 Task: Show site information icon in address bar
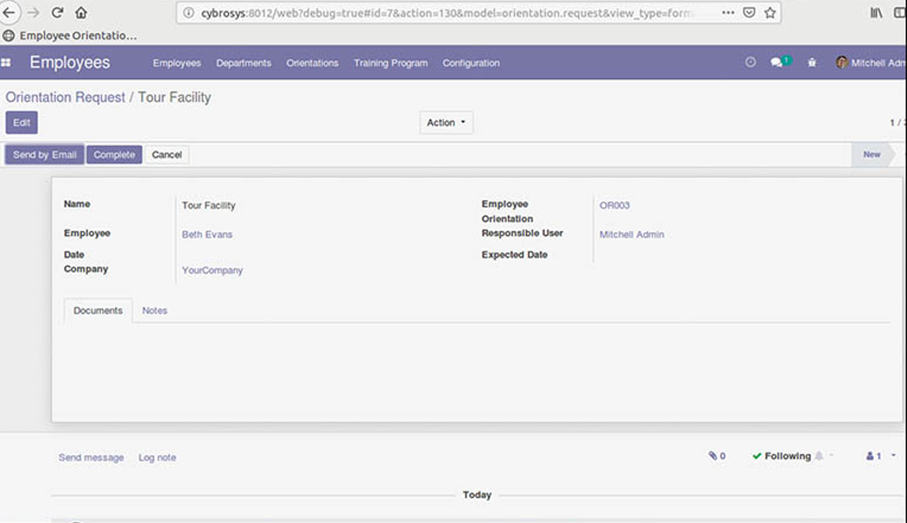point(189,13)
